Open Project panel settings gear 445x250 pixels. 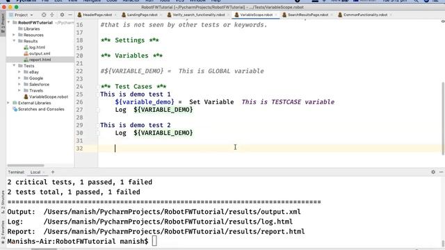point(62,15)
